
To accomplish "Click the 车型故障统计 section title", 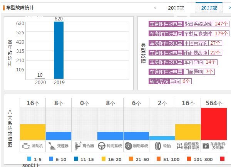I will 20,8.
